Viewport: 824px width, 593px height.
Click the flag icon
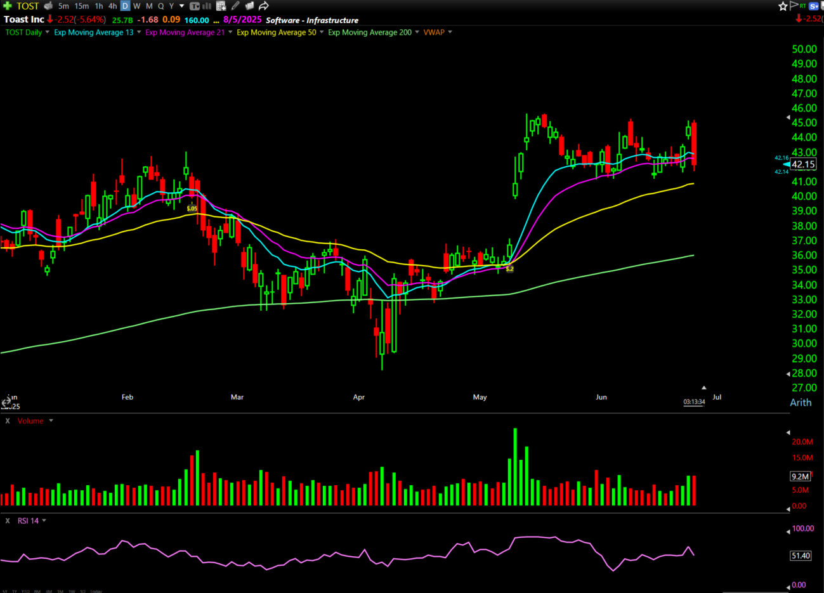(793, 6)
